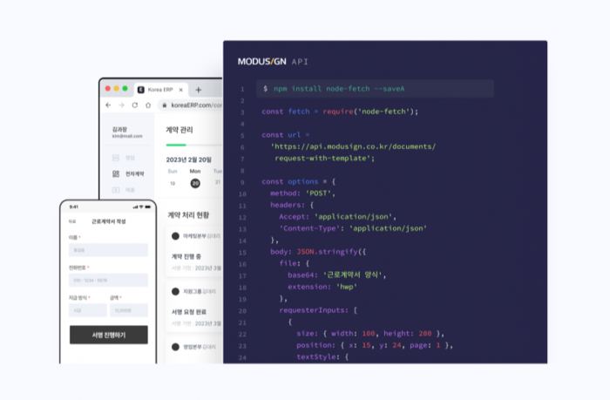Viewport: 610px width, 400px height.
Task: Go back with the browser back arrow
Action: pos(108,105)
